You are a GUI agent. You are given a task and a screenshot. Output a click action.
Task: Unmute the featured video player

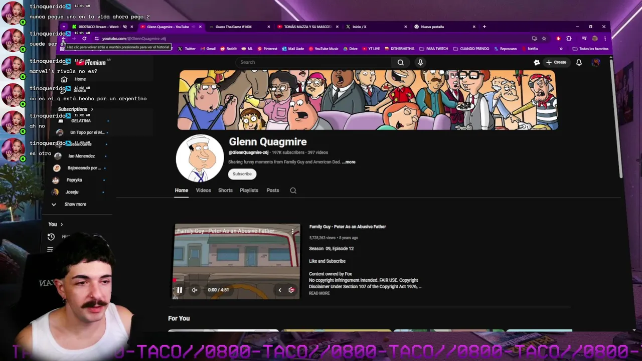(x=195, y=290)
